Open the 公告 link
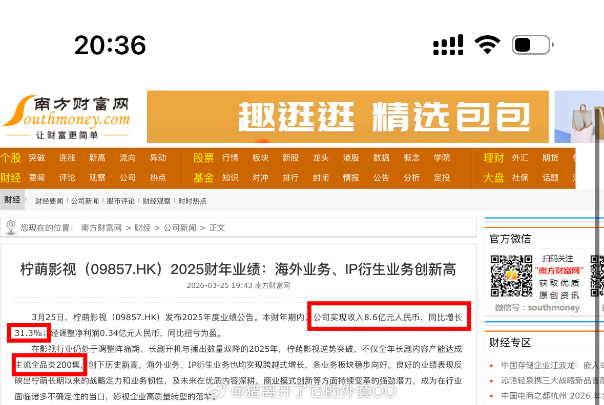The width and height of the screenshot is (604, 405). [381, 177]
